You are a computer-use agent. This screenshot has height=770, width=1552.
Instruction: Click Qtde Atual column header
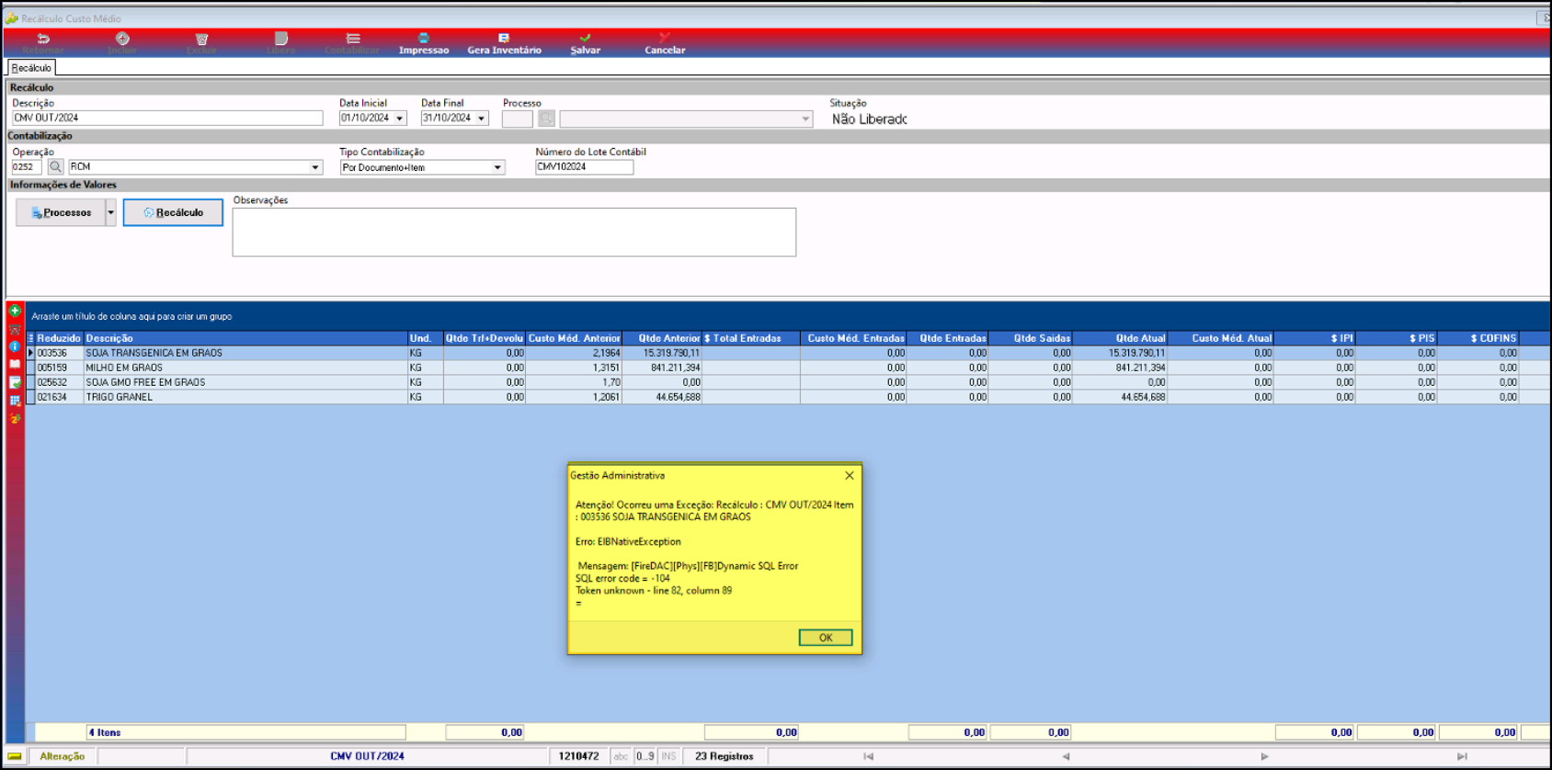tap(1121, 338)
